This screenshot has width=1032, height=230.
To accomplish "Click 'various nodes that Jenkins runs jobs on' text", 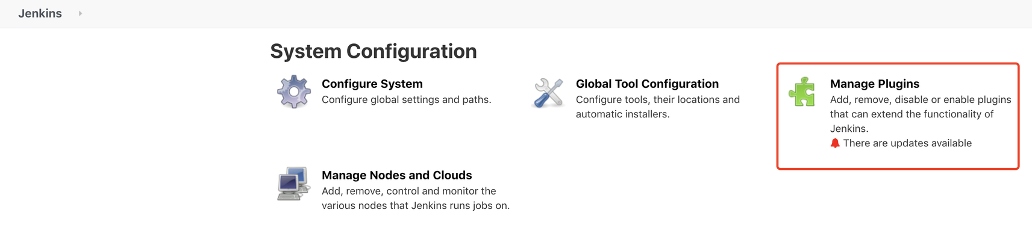I will click(416, 205).
